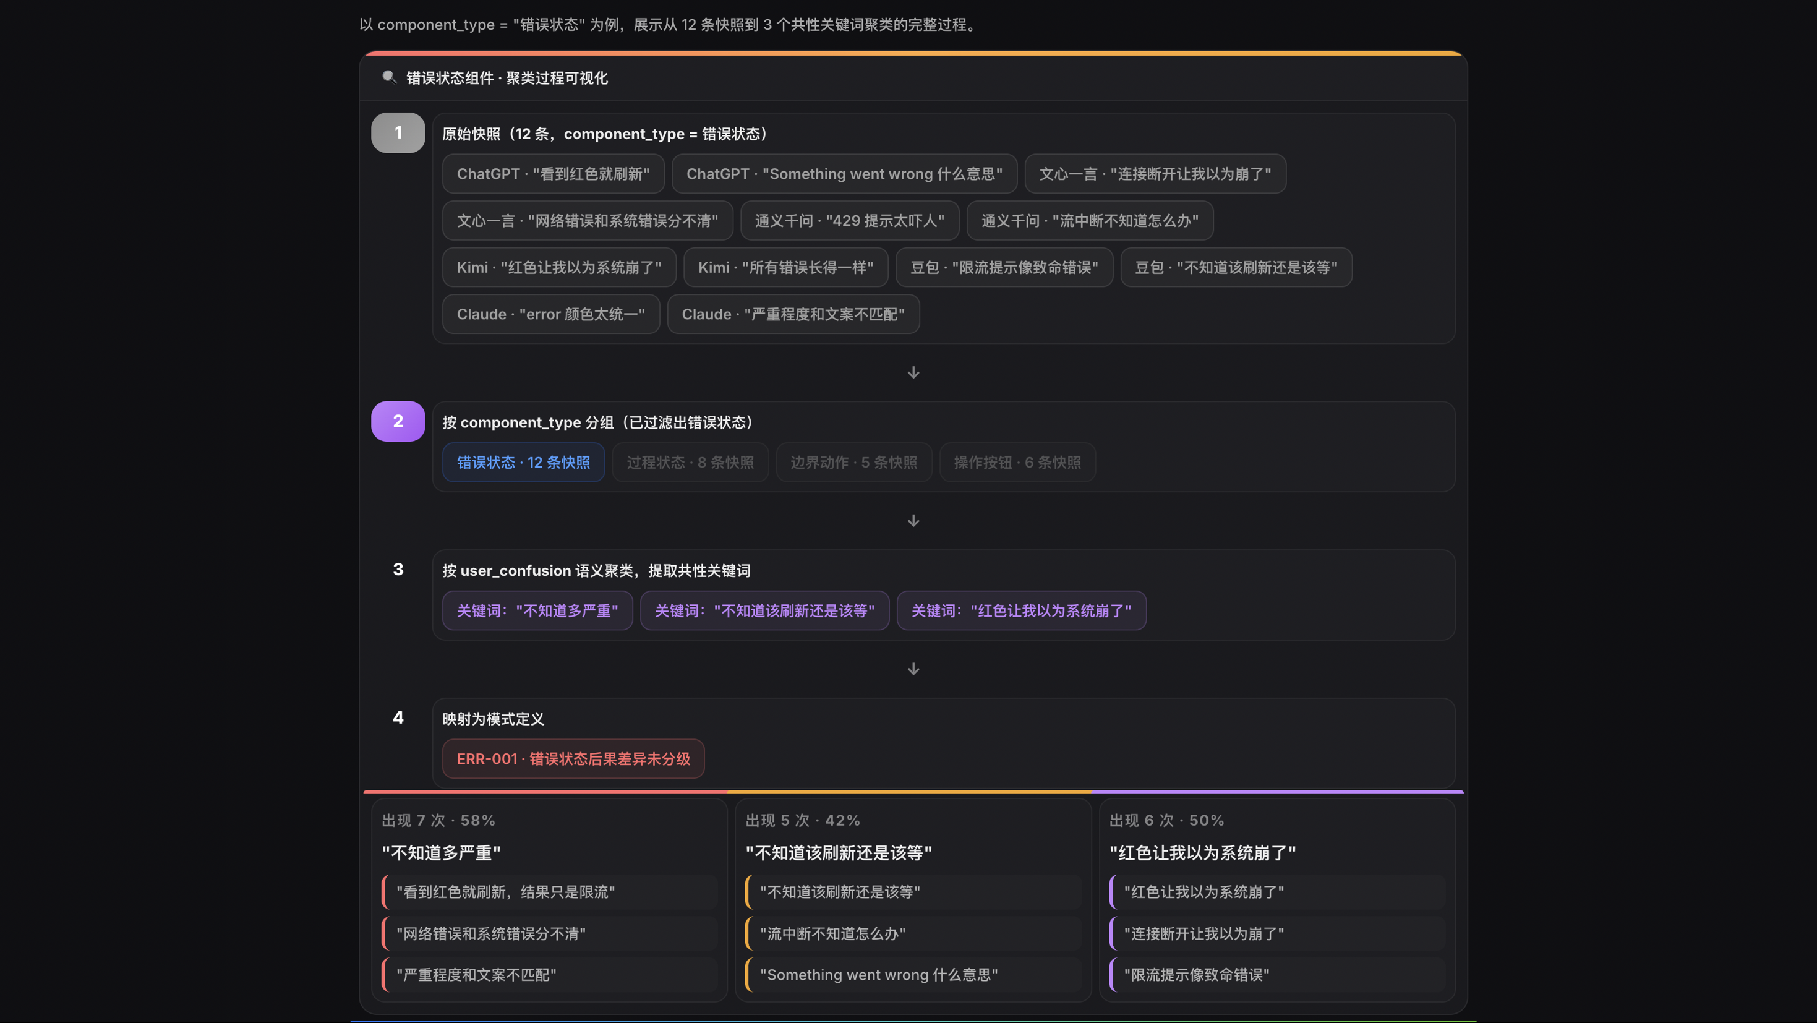The height and width of the screenshot is (1023, 1817).
Task: Click quote "连接断开让我以为崩了" in third card
Action: tap(1277, 933)
